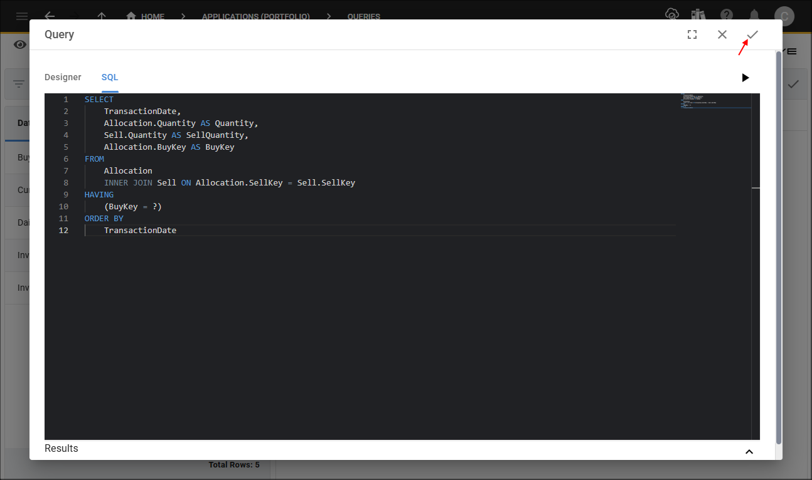Open notifications bell

click(x=755, y=16)
